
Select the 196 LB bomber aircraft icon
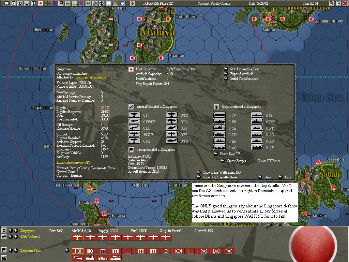pyautogui.click(x=134, y=134)
